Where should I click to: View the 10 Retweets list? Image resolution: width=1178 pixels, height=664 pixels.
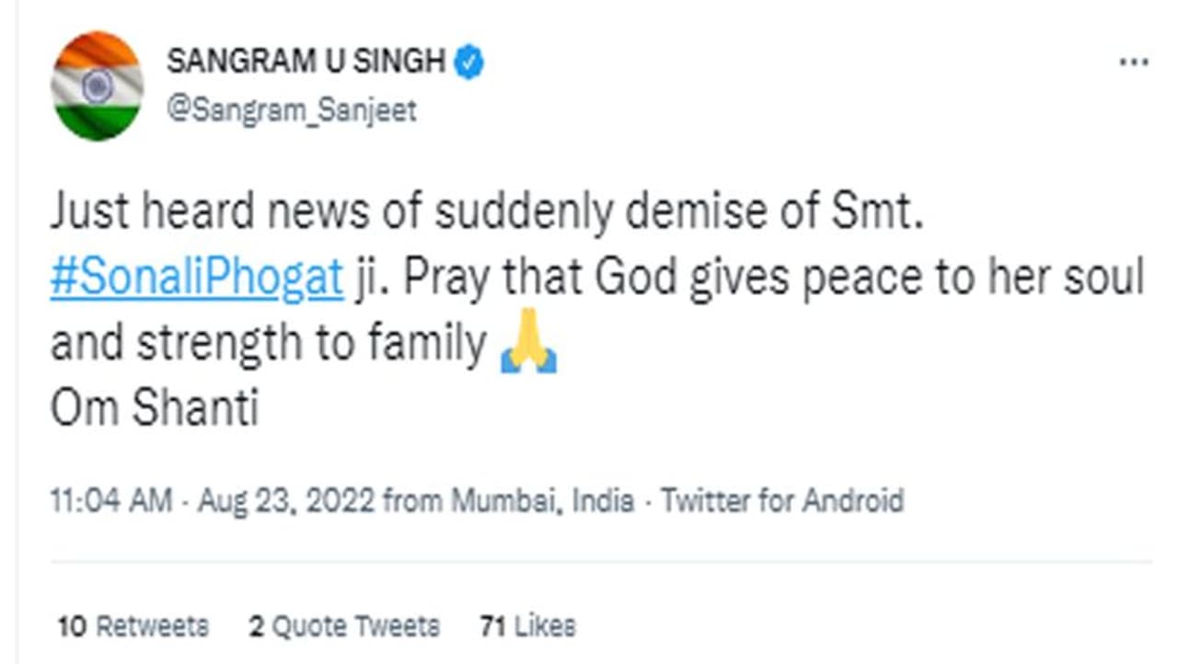133,626
